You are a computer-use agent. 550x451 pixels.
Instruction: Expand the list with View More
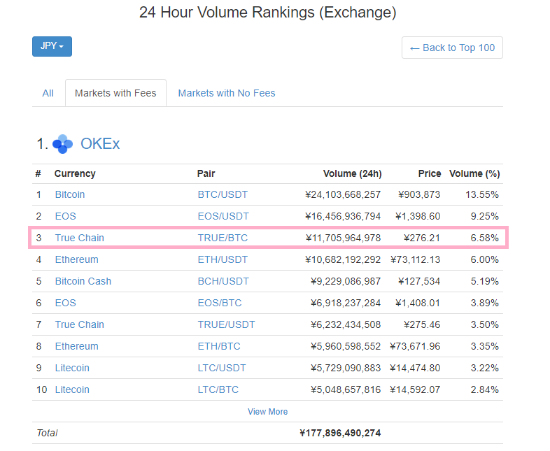click(267, 412)
